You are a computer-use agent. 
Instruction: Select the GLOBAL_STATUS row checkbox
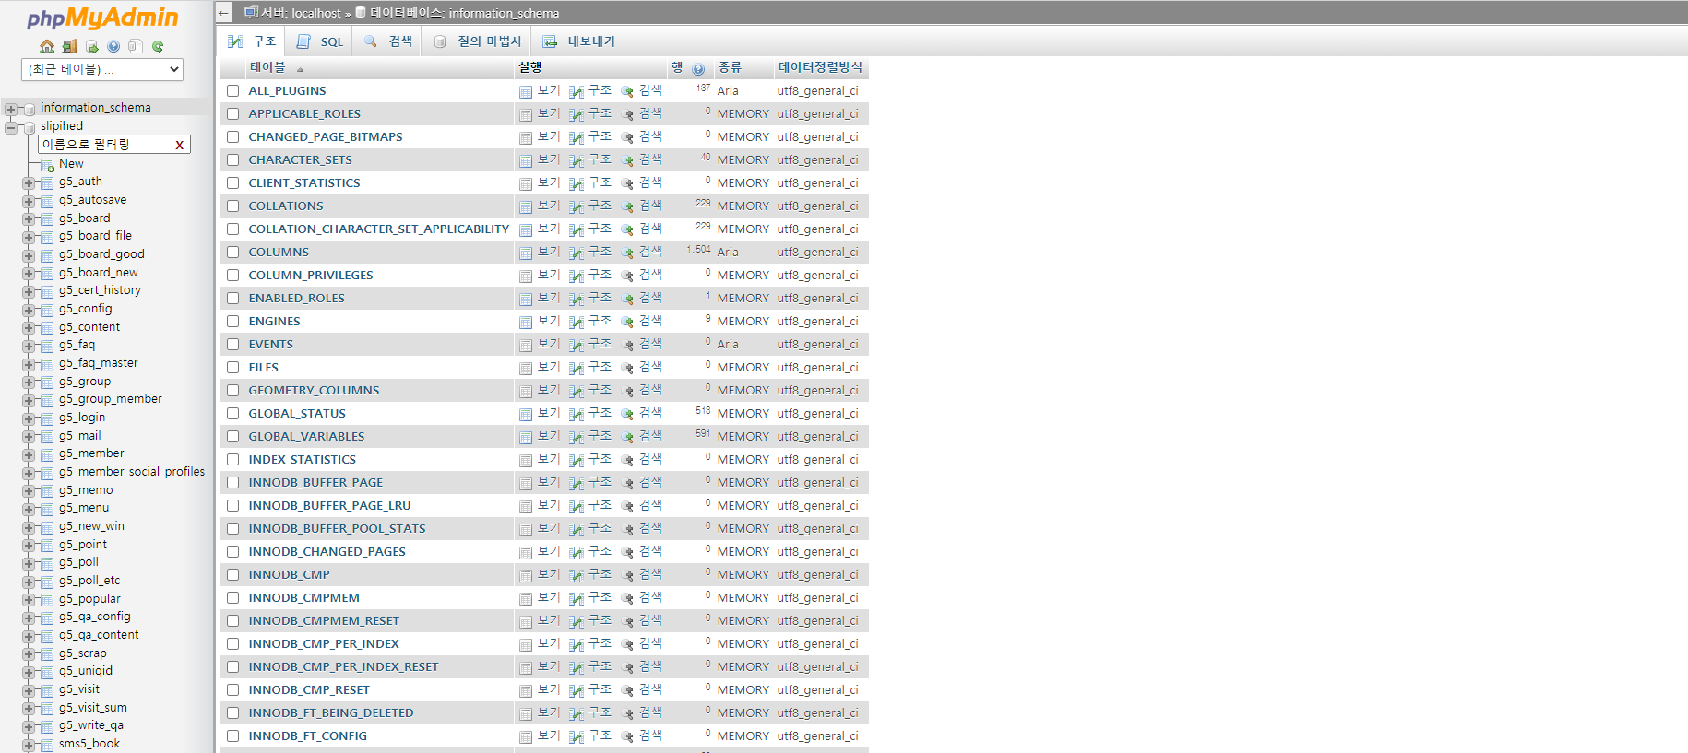(x=232, y=414)
